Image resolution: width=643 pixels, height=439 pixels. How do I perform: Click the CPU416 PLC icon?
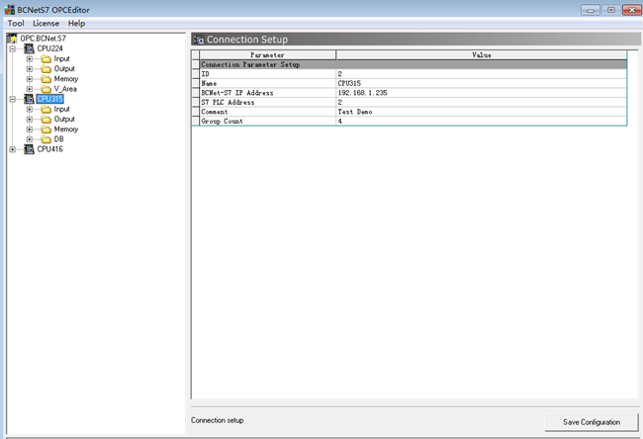click(x=29, y=149)
